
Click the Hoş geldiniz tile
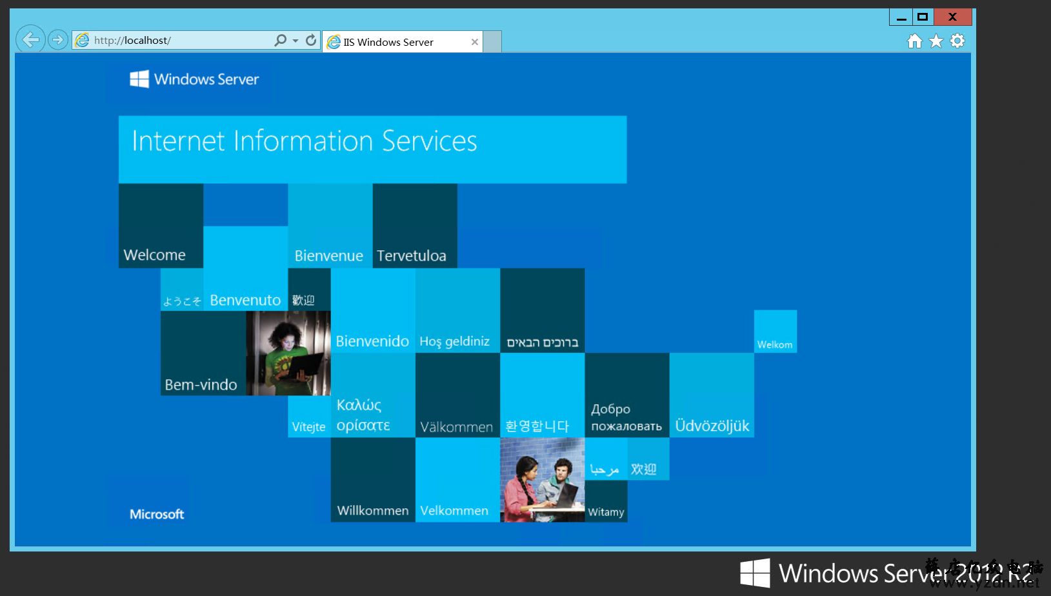(x=457, y=310)
